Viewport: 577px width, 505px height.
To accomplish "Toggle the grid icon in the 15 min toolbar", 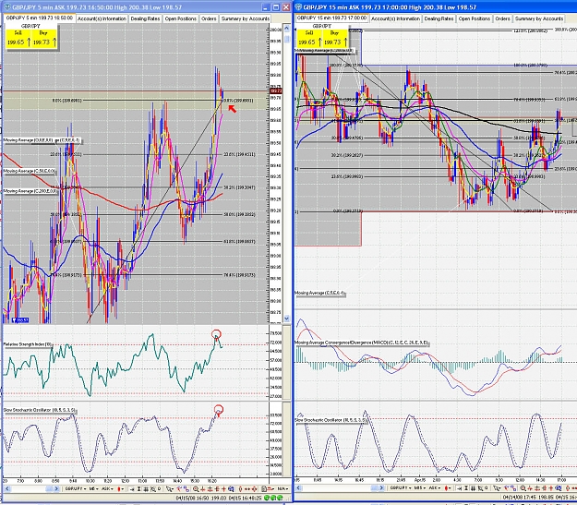I will 473,488.
